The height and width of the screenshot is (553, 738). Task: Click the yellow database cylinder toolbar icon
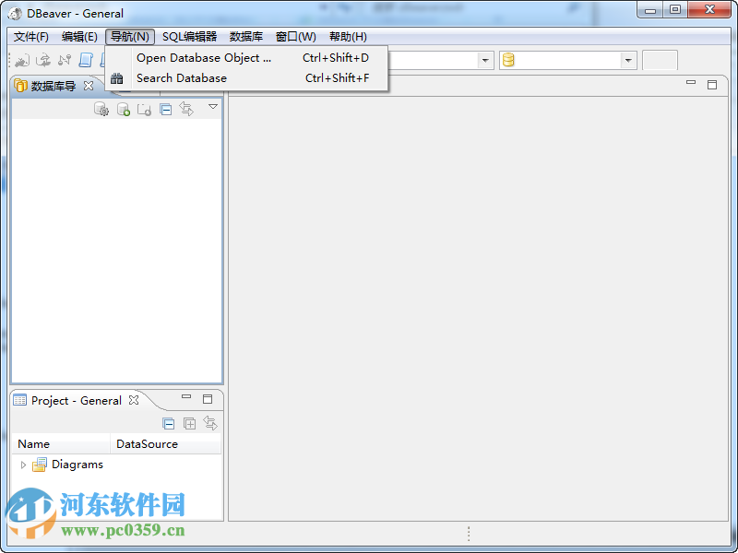click(507, 60)
